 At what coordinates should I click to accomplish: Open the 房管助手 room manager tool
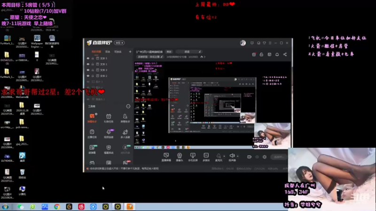[x=125, y=118]
